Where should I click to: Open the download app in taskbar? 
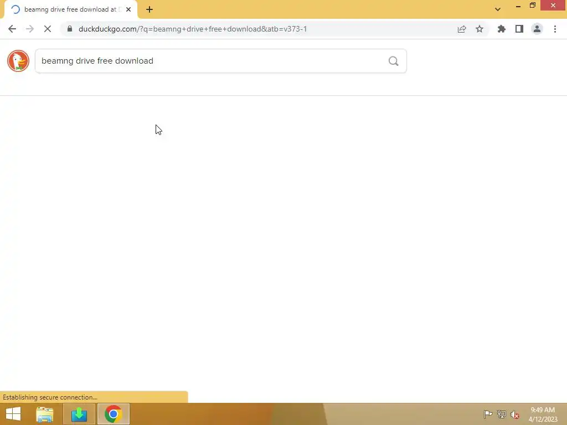tap(79, 414)
